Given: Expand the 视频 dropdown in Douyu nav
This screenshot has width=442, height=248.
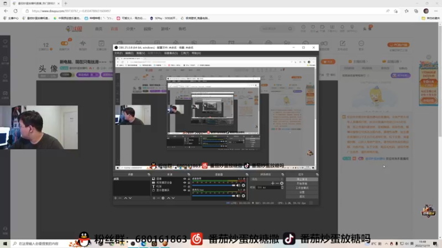Looking at the screenshot, I should pos(148,29).
